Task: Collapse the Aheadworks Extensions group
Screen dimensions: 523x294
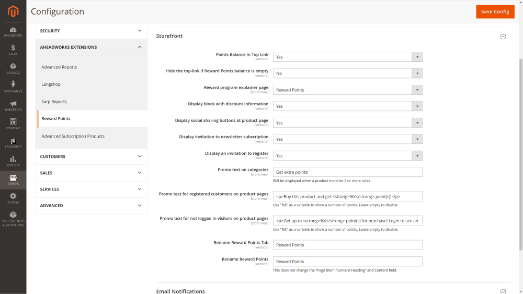Action: tap(91, 47)
